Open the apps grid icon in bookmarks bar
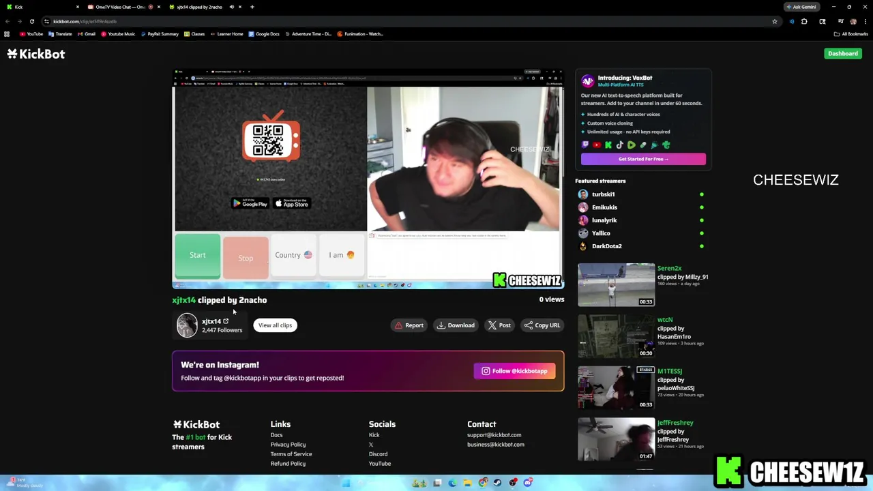 [7, 33]
